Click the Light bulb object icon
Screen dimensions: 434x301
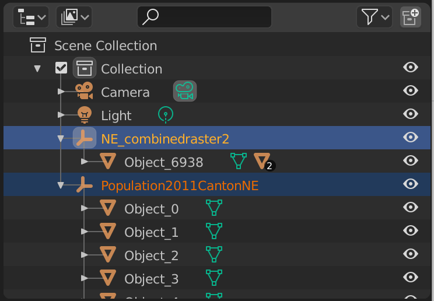85,115
